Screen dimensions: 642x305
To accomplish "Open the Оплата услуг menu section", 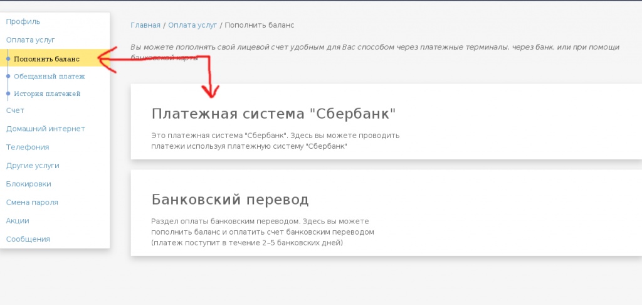I will [x=30, y=40].
